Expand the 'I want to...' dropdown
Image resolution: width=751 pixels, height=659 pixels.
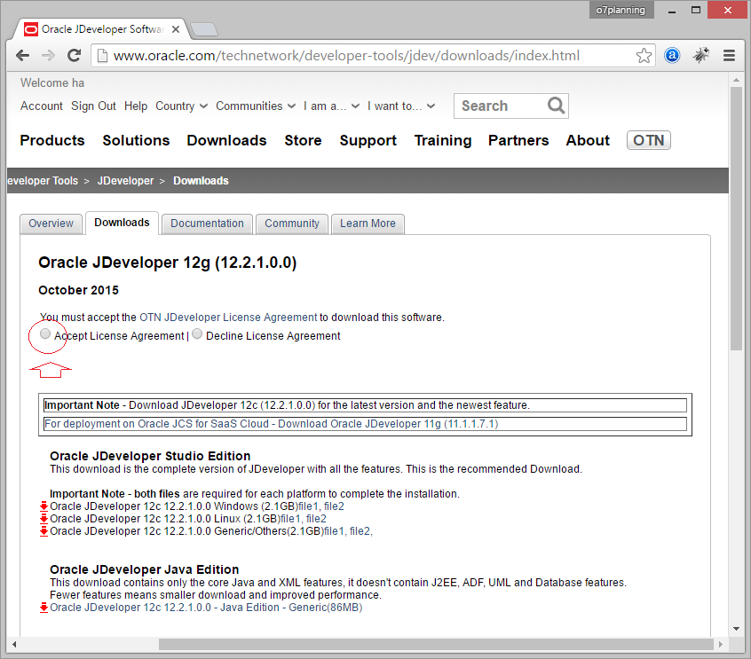click(401, 106)
